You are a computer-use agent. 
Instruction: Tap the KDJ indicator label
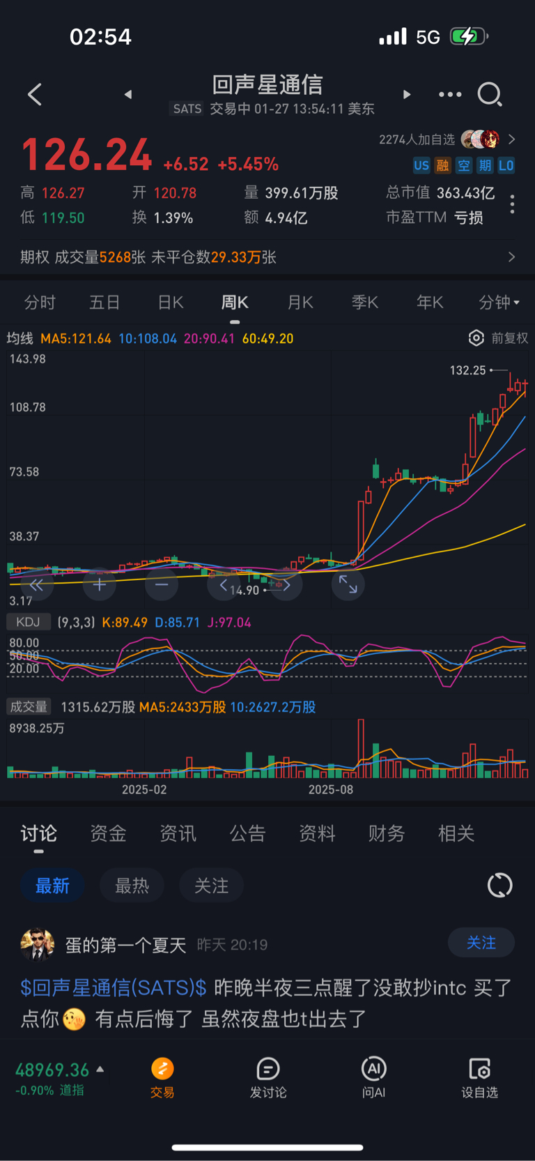pyautogui.click(x=29, y=622)
